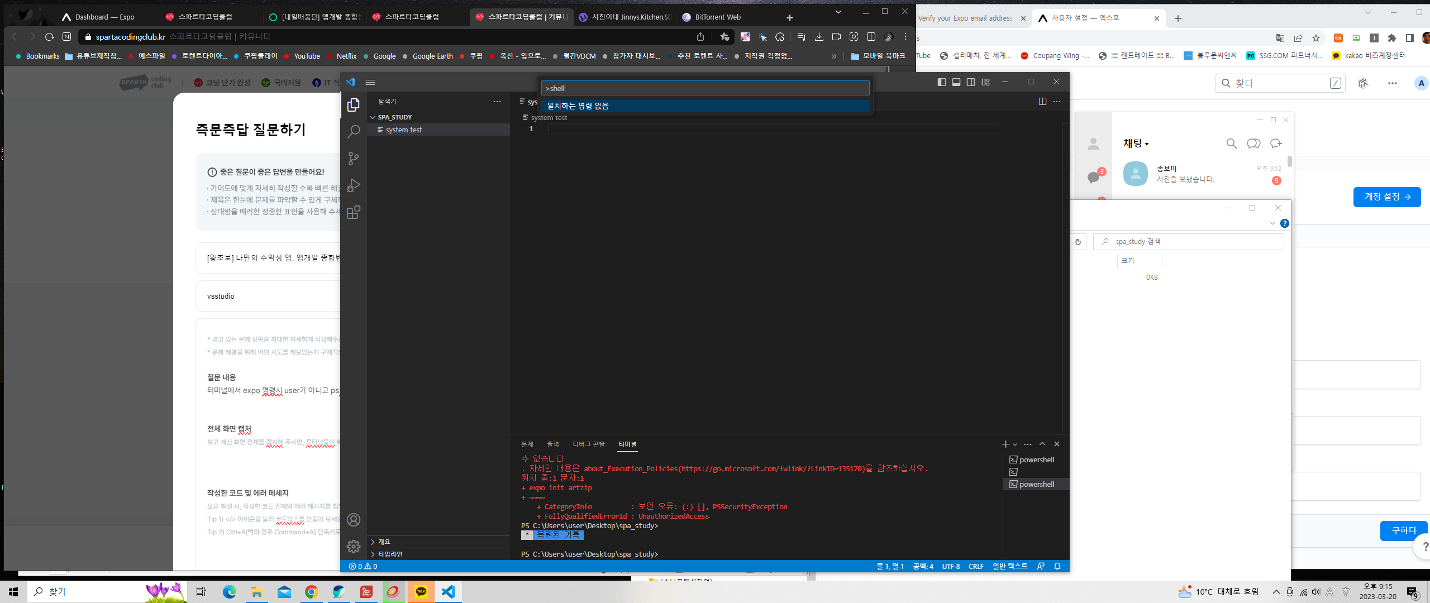Split the VS Code editor to the right

coord(1042,102)
